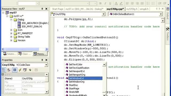This screenshot has width=171, height=96.
Task: Collapse the Dialog folder
Action: (x=11, y=20)
